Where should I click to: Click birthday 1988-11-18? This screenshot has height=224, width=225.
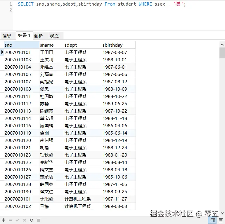click(x=119, y=118)
